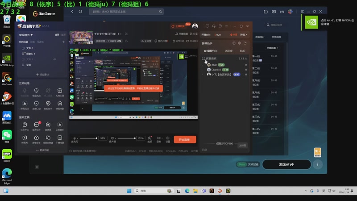357x201 pixels.
Task: Open the KOOK desktop icon
Action: [x=7, y=155]
